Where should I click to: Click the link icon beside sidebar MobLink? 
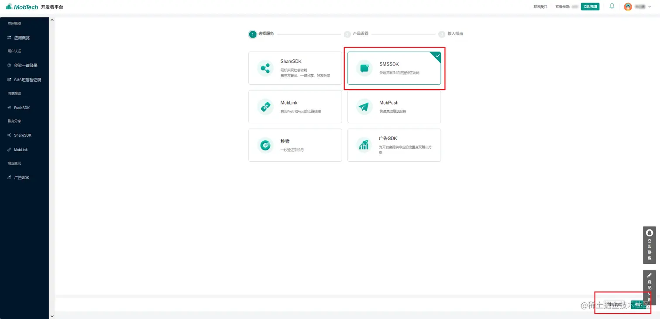[9, 150]
